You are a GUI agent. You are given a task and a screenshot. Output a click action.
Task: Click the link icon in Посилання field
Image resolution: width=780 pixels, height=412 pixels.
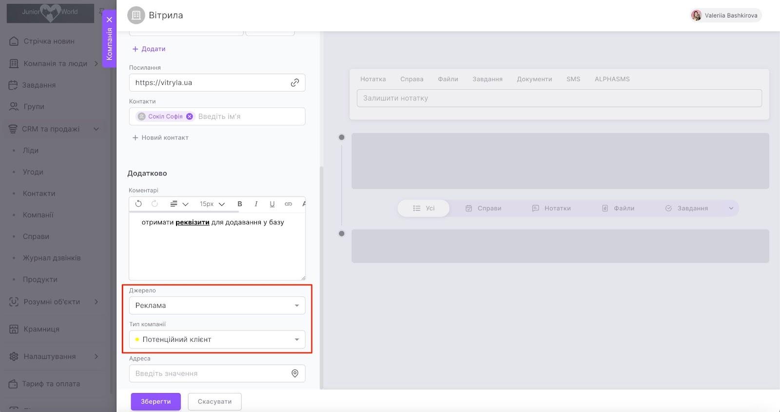click(x=294, y=83)
